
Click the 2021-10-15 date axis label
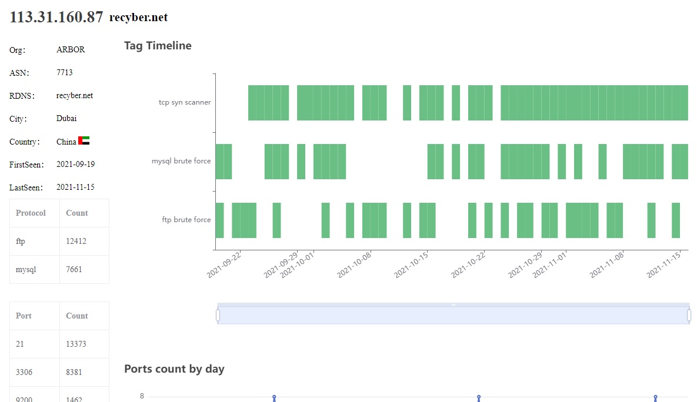click(411, 264)
